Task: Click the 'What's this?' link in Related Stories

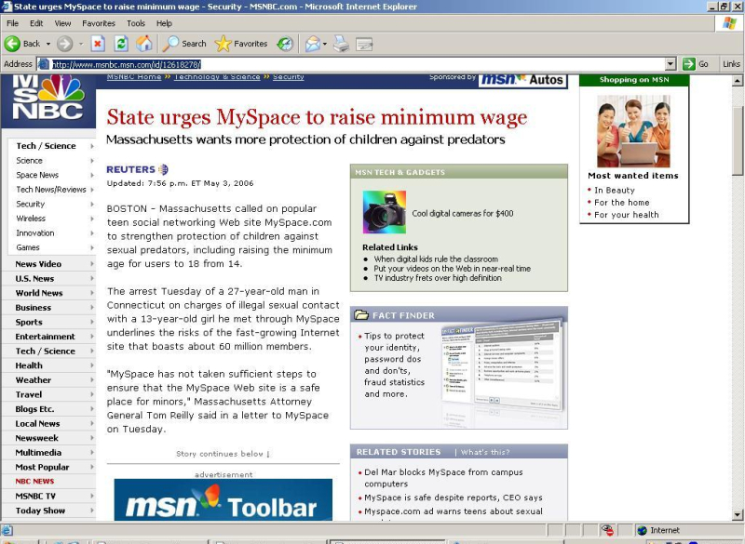Action: pyautogui.click(x=485, y=452)
